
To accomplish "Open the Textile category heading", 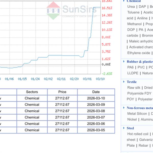I will [x=132, y=82].
